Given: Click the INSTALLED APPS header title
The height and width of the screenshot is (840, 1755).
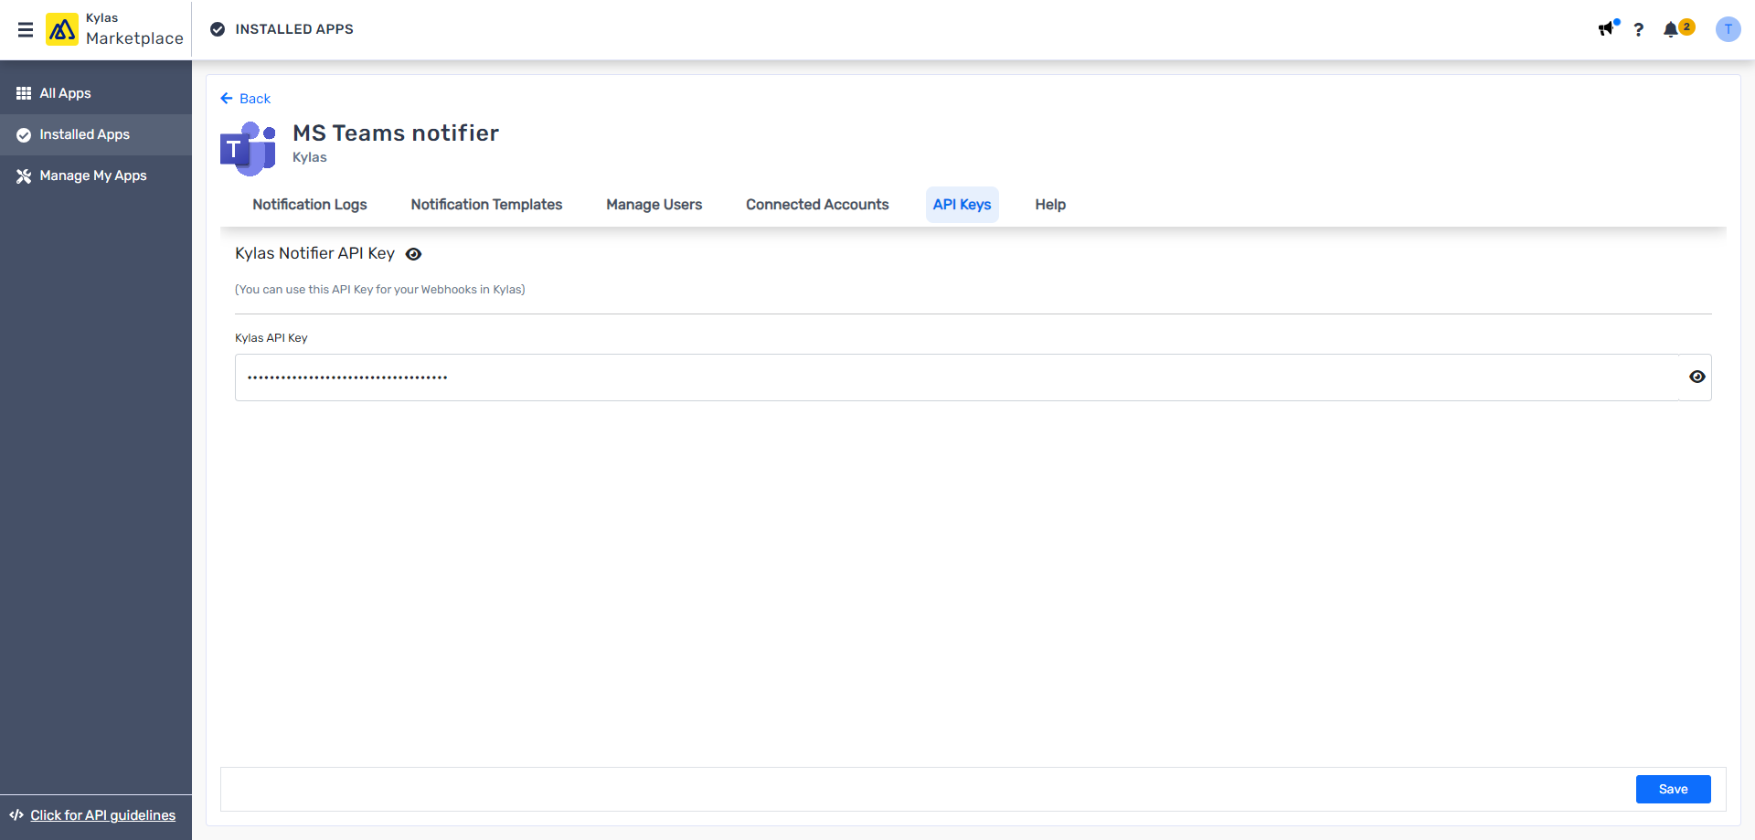Looking at the screenshot, I should 294,29.
